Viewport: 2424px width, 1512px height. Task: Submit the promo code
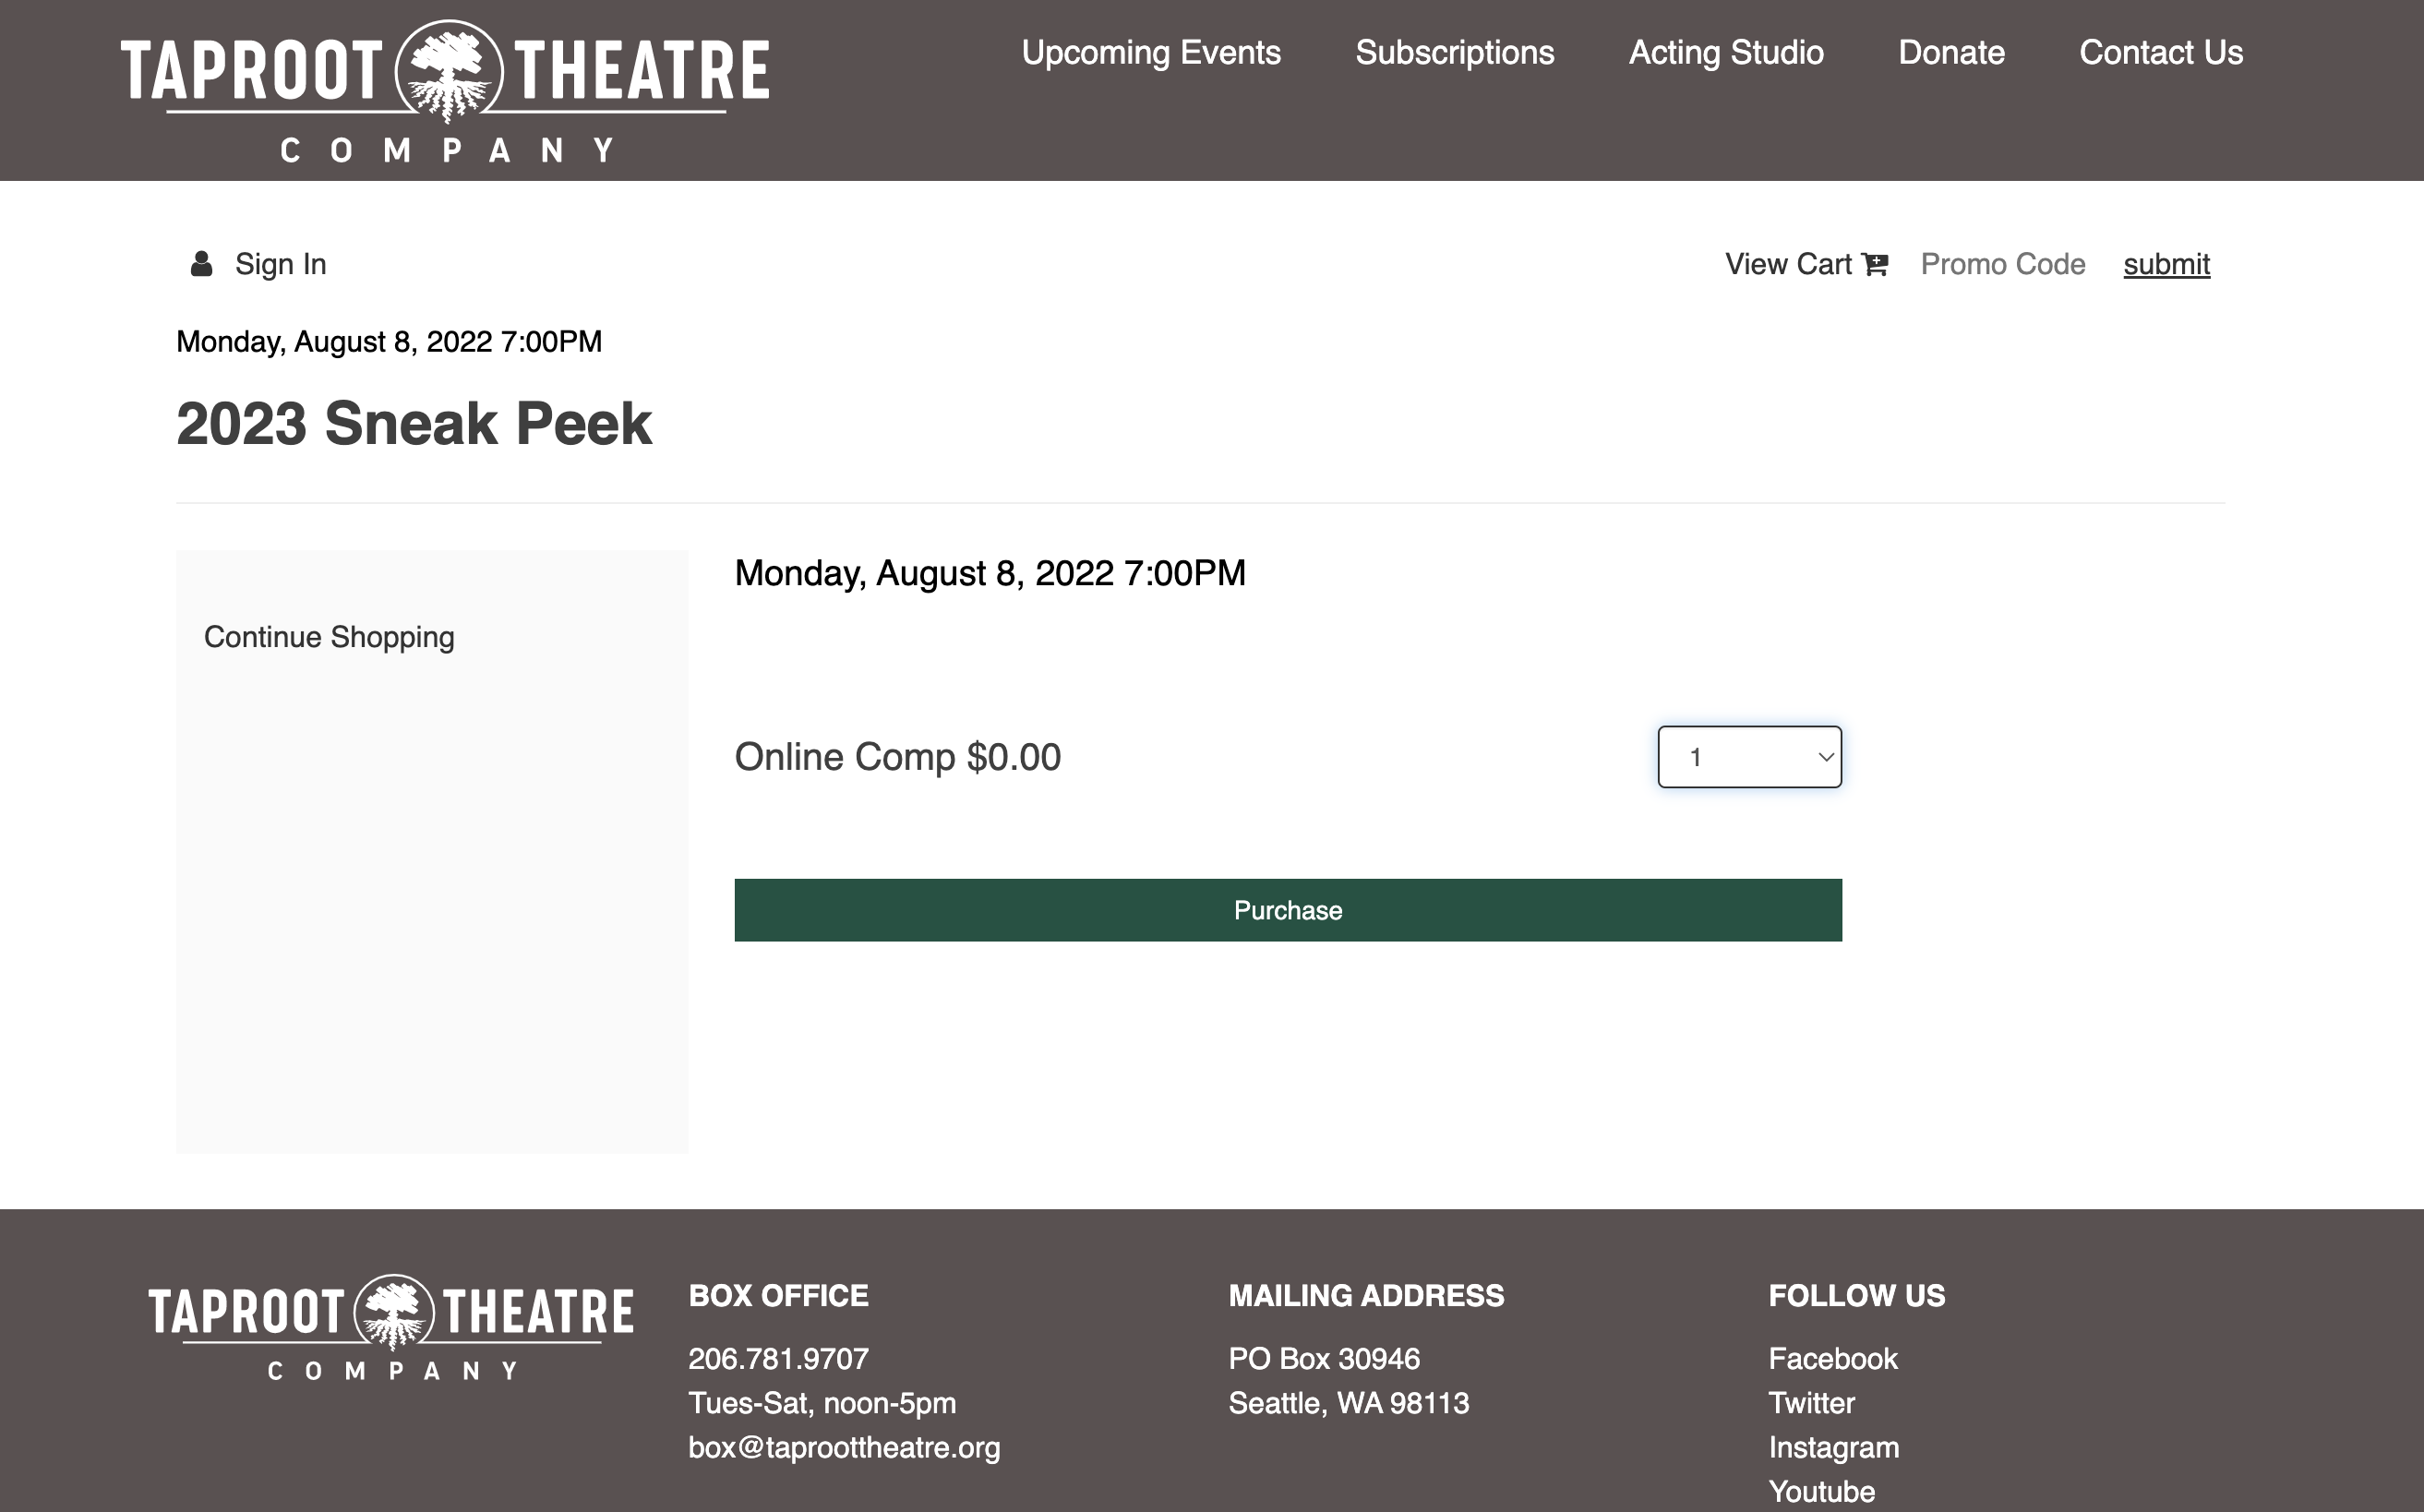coord(2166,264)
